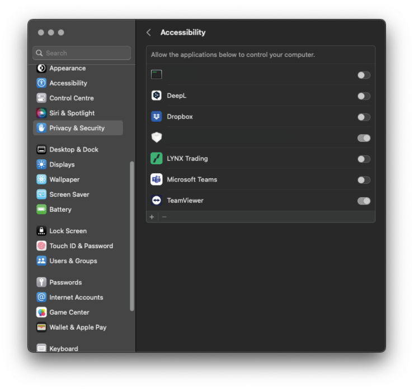Toggle Dropbox accessibility permission switch

coord(364,117)
